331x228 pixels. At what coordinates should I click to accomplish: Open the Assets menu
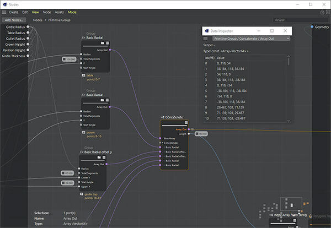click(x=59, y=12)
